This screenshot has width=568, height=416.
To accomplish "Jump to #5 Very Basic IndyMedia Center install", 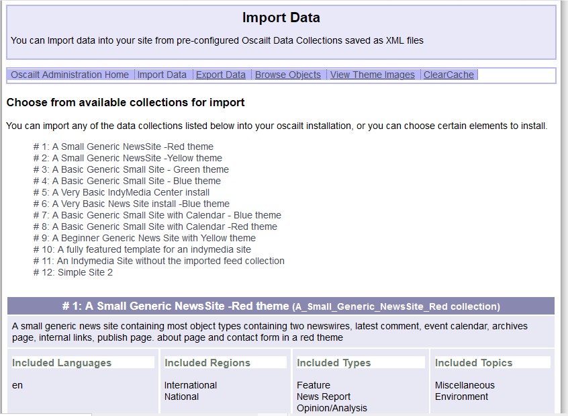I will (x=122, y=192).
